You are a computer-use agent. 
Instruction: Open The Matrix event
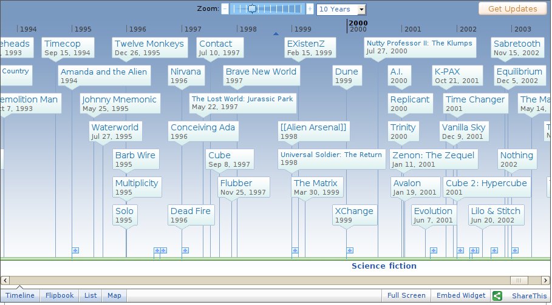pos(317,187)
